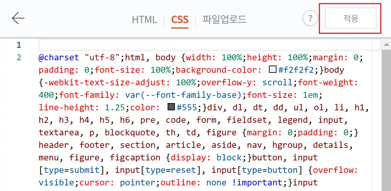
Task: Select the CSS tab
Action: tap(180, 19)
